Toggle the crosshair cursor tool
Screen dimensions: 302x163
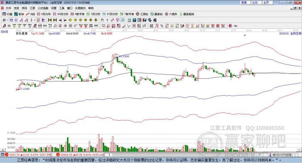point(107,20)
